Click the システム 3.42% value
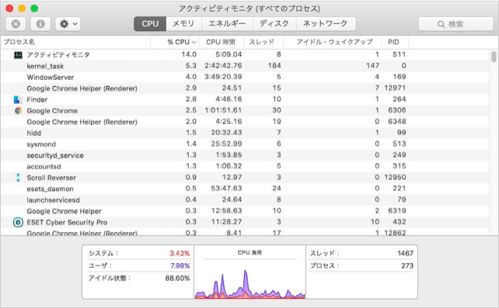The image size is (499, 308). point(180,254)
